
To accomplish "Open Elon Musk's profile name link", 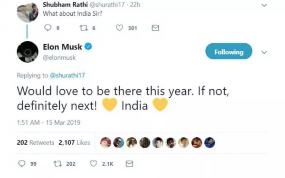I will (x=62, y=47).
